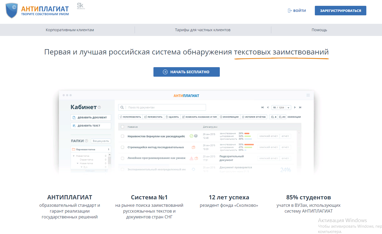Click Подозрительный документ status text

coord(231,158)
